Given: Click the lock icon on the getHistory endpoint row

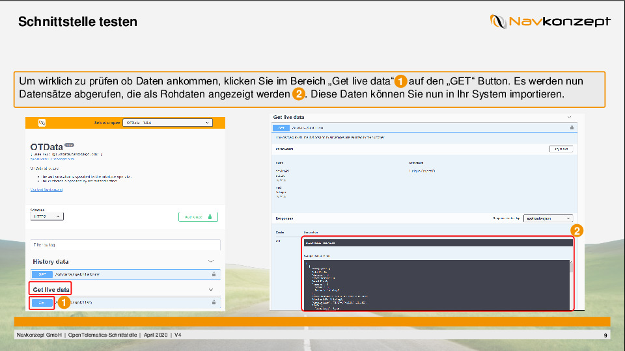Looking at the screenshot, I should pyautogui.click(x=213, y=275).
